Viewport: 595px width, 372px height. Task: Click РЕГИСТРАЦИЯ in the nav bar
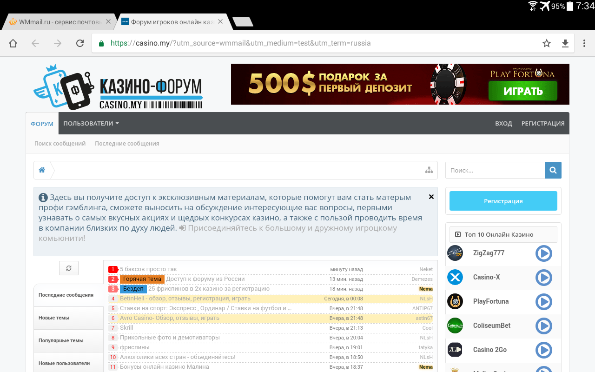tap(543, 124)
